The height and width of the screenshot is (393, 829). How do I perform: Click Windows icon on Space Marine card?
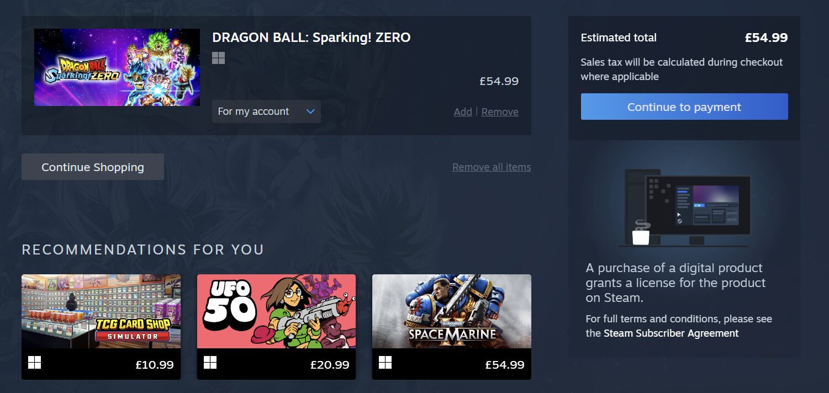tap(385, 363)
